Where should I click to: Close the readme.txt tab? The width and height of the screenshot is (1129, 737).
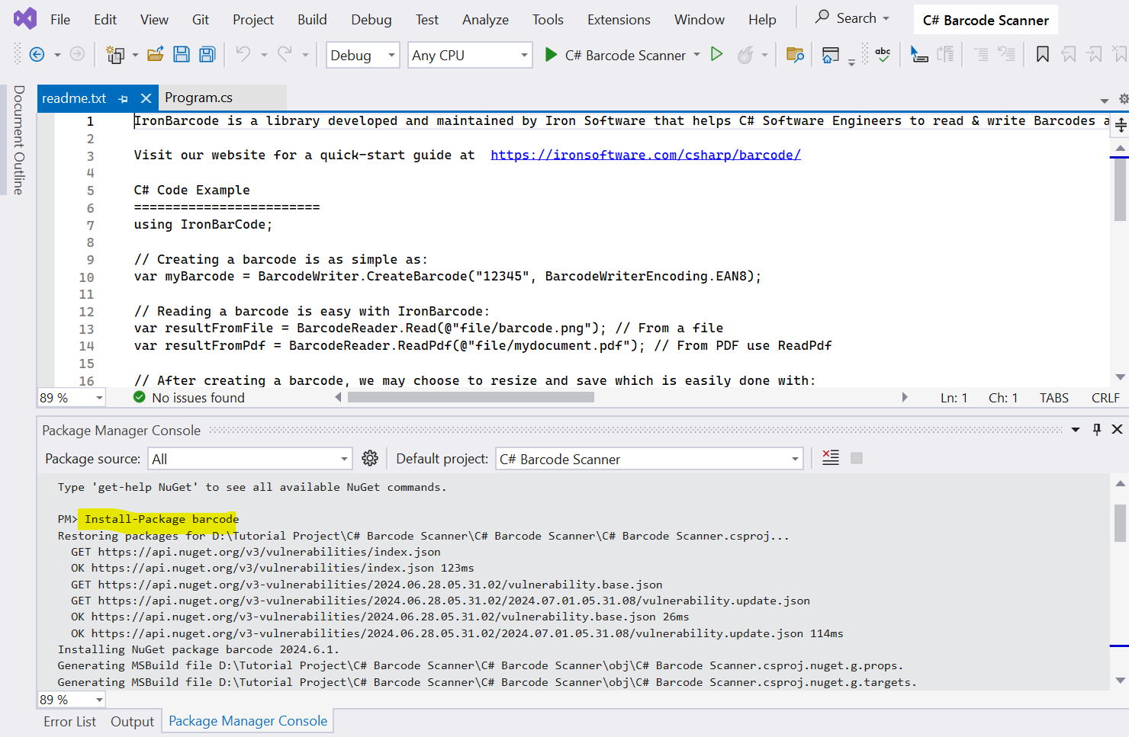click(146, 98)
